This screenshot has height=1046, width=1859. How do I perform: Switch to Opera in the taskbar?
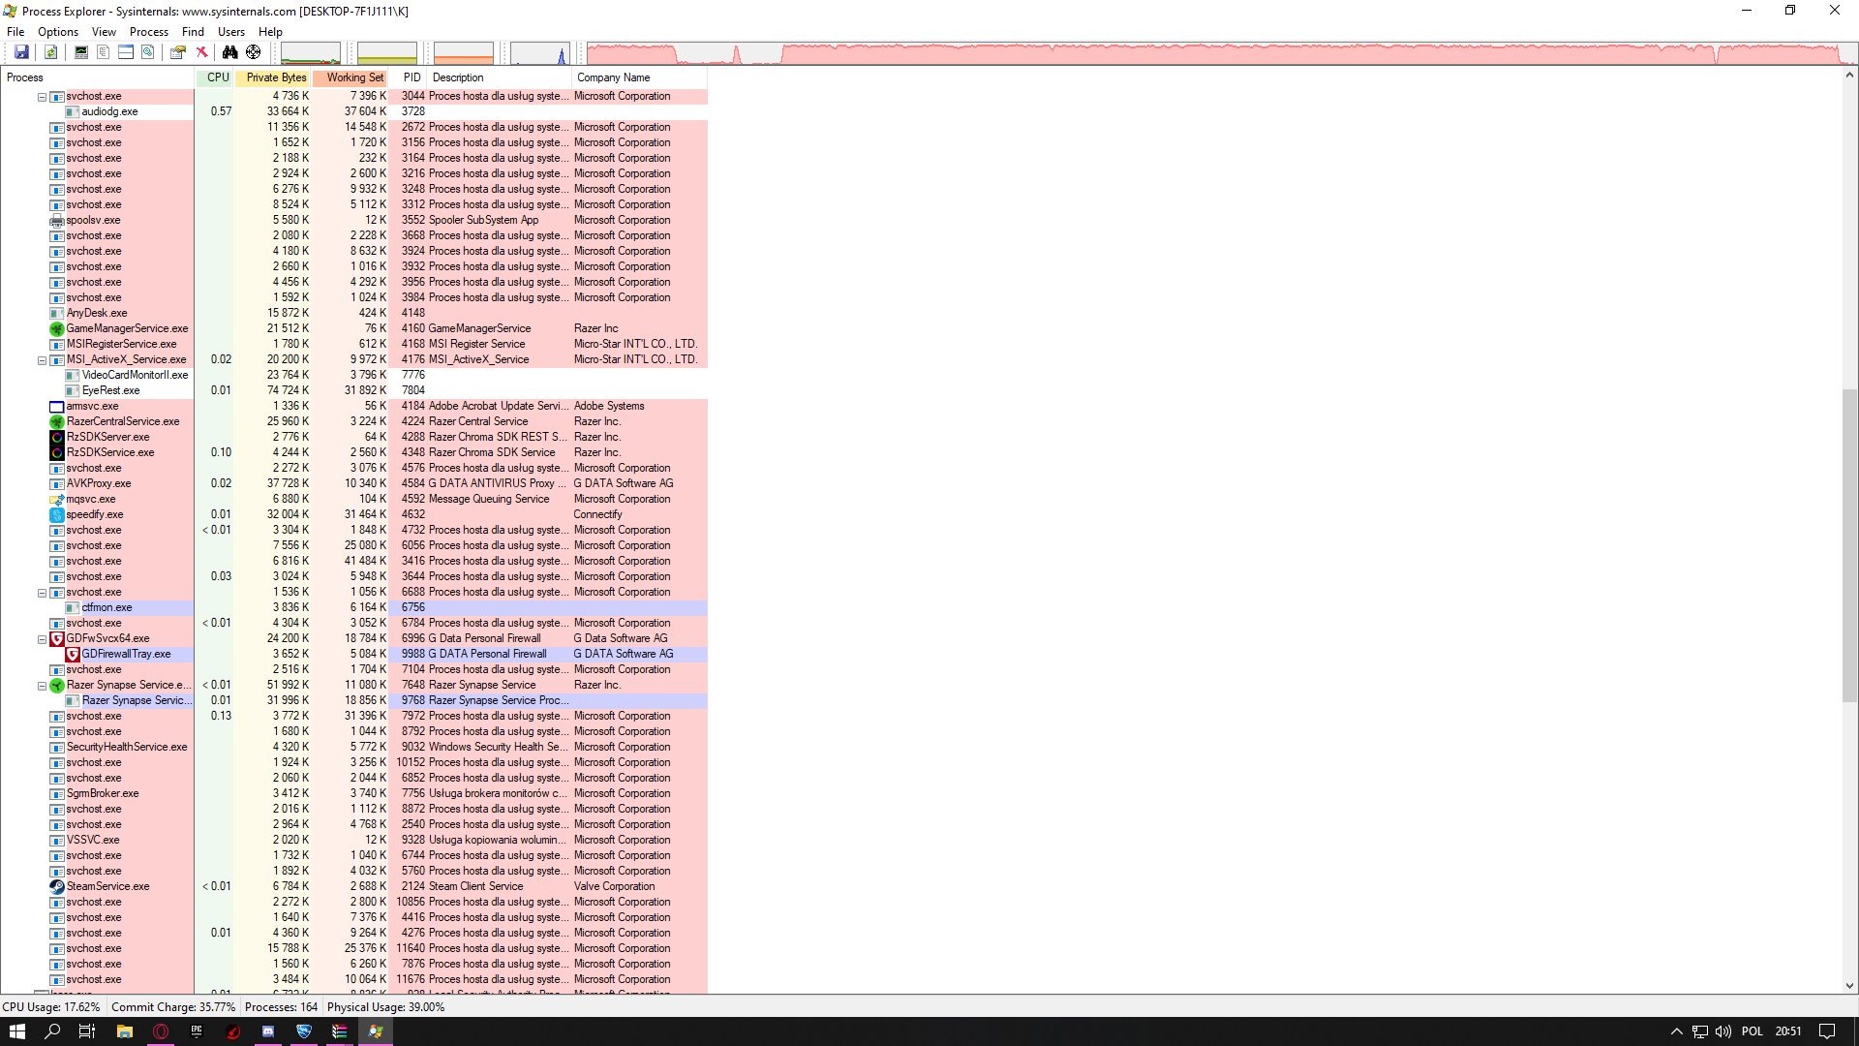[161, 1031]
